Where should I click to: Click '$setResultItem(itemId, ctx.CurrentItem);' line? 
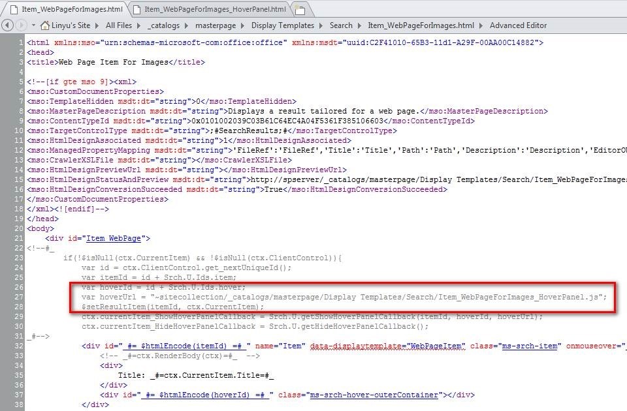[x=172, y=307]
